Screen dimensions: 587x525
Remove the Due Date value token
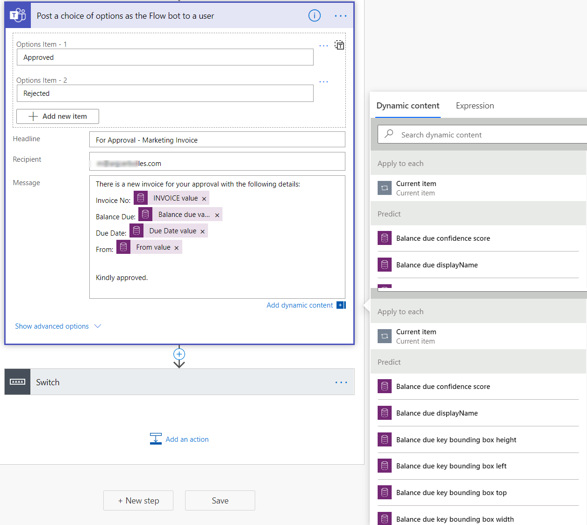tap(202, 230)
